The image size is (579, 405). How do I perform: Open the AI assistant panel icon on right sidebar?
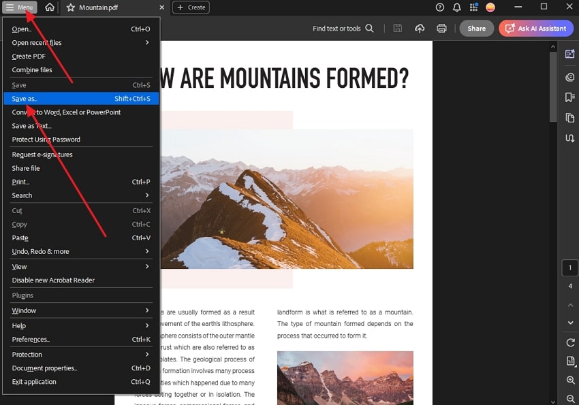click(x=569, y=54)
